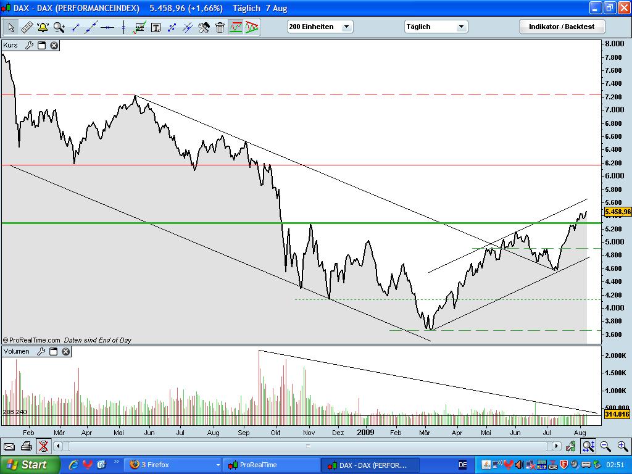Click the zoom out magnifier button
The image size is (632, 474).
[x=605, y=446]
